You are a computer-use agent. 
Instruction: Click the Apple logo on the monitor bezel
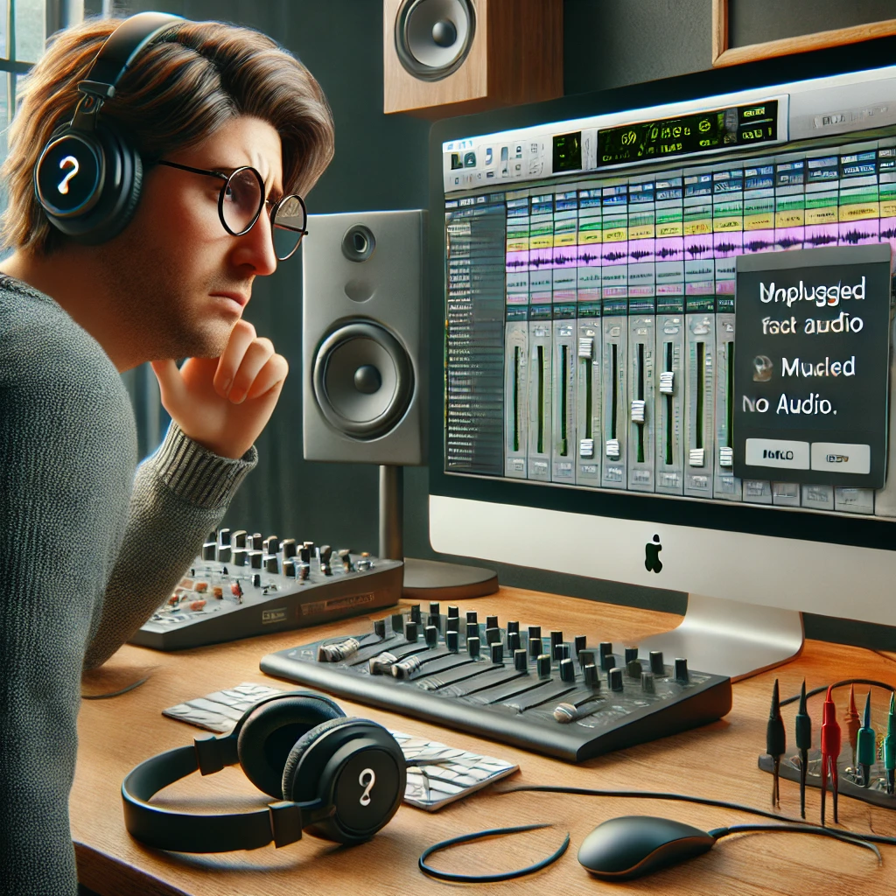pos(654,554)
